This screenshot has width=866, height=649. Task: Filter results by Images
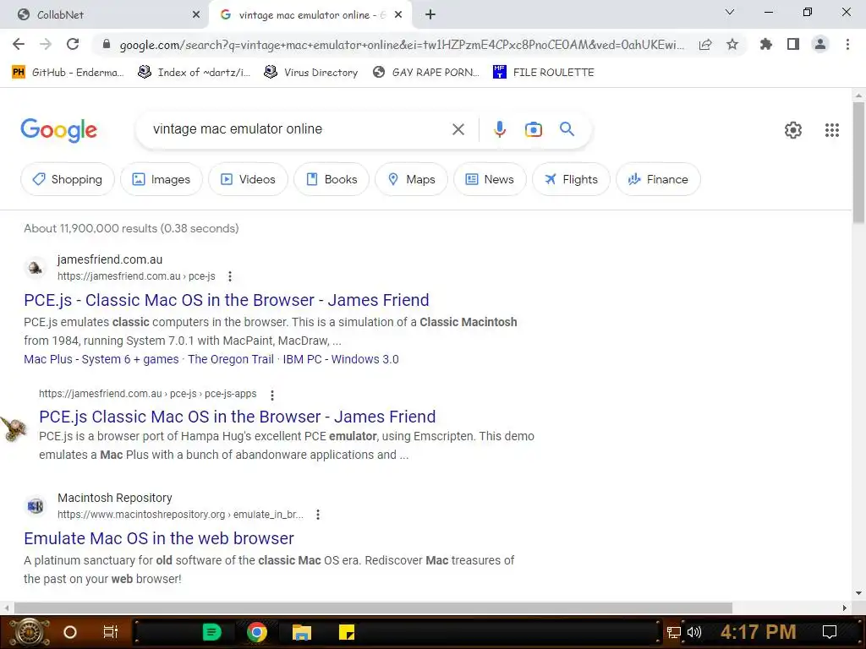[162, 179]
